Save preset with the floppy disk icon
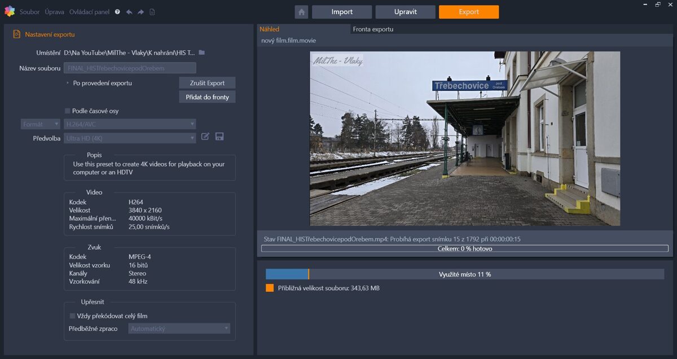The height and width of the screenshot is (359, 677). click(x=219, y=137)
